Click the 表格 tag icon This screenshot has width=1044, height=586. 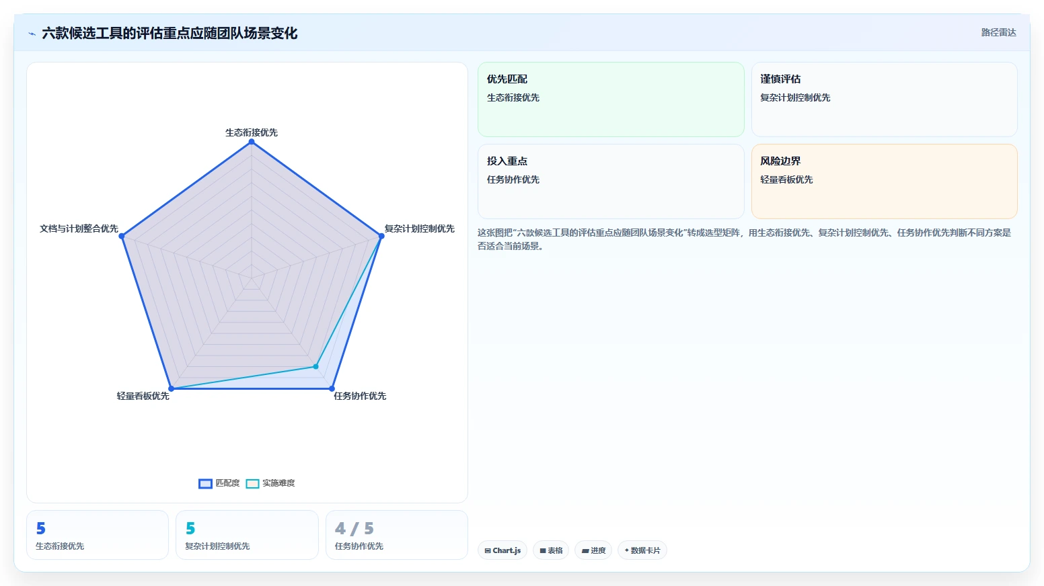[543, 550]
